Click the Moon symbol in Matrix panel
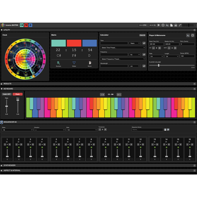 coord(90,63)
